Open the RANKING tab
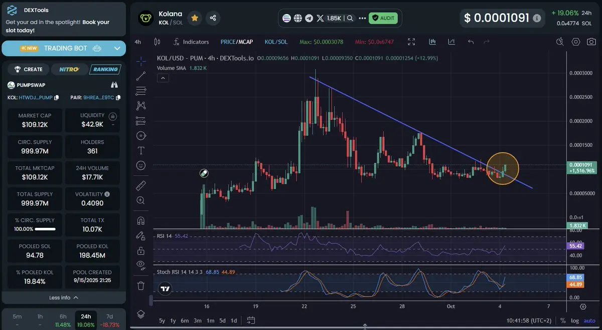This screenshot has width=602, height=330. click(x=105, y=69)
